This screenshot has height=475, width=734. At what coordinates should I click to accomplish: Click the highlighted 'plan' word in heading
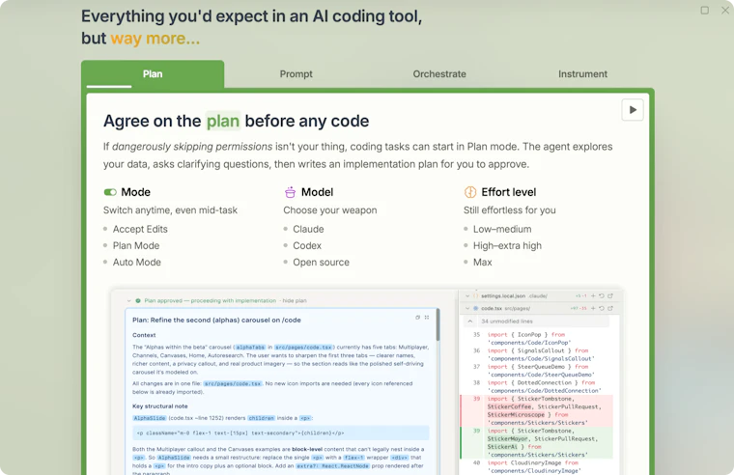223,122
